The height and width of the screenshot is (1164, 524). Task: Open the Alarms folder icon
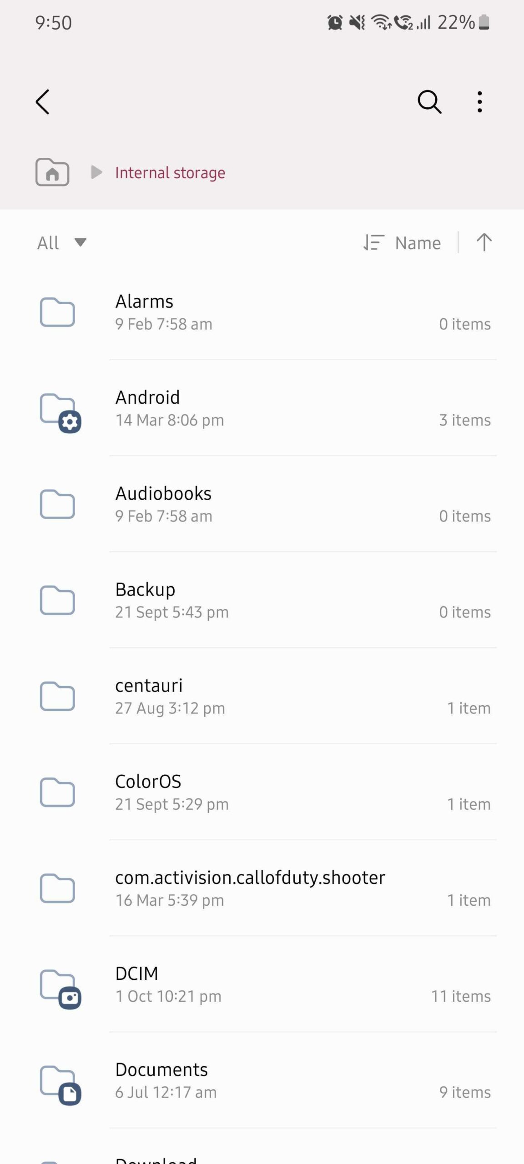tap(57, 312)
